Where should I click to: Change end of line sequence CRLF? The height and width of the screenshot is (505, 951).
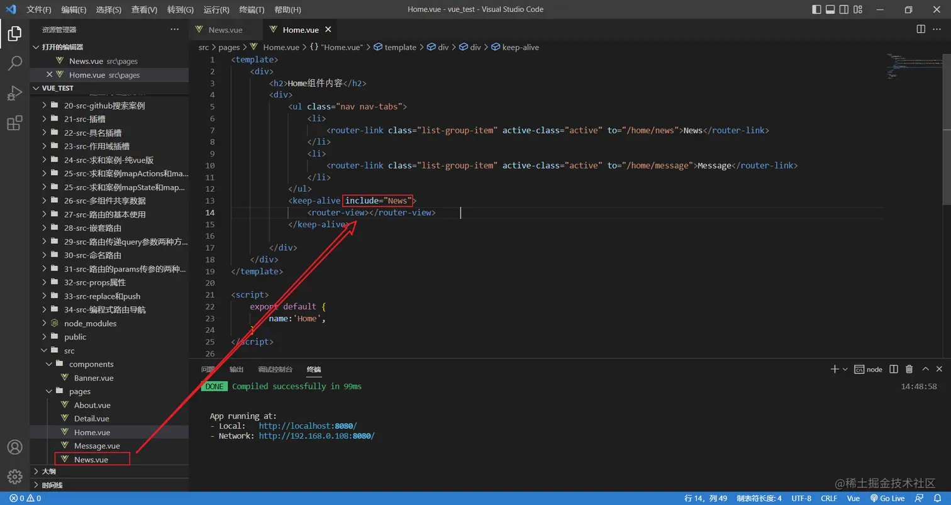829,498
